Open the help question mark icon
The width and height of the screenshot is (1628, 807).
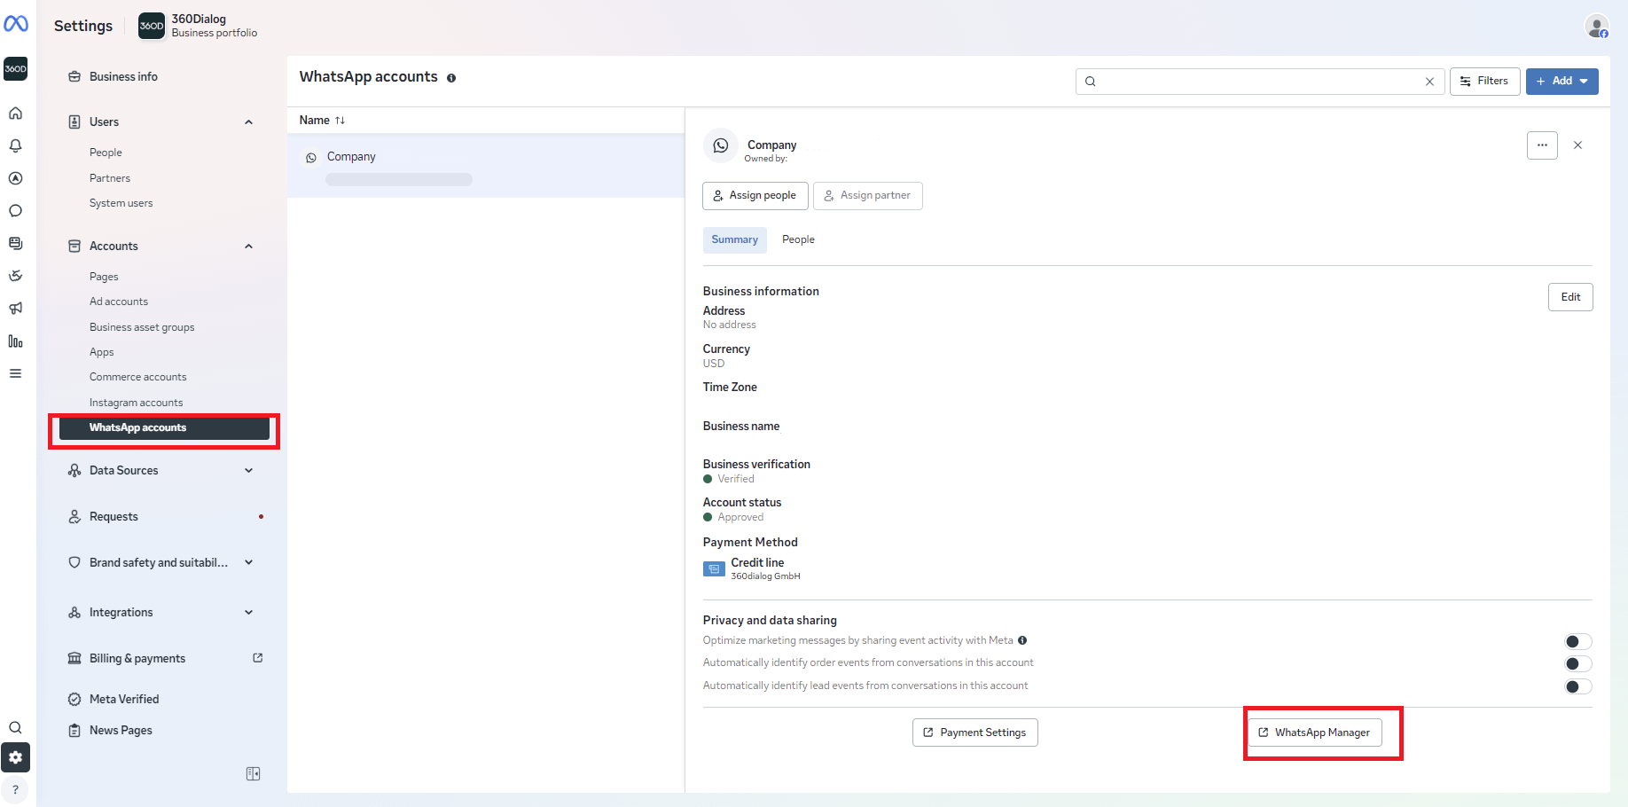(x=15, y=789)
